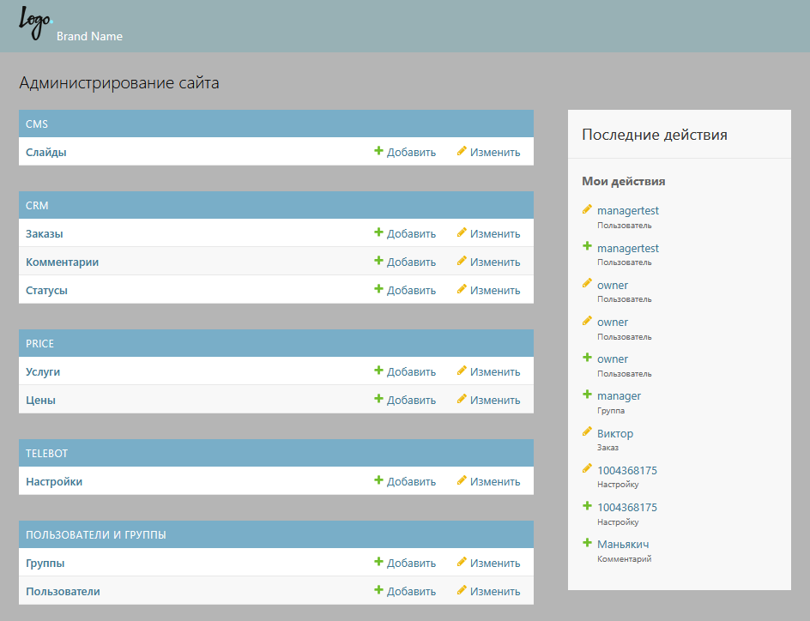Click the pencil icon in Цены row
Image resolution: width=810 pixels, height=621 pixels.
pyautogui.click(x=462, y=399)
